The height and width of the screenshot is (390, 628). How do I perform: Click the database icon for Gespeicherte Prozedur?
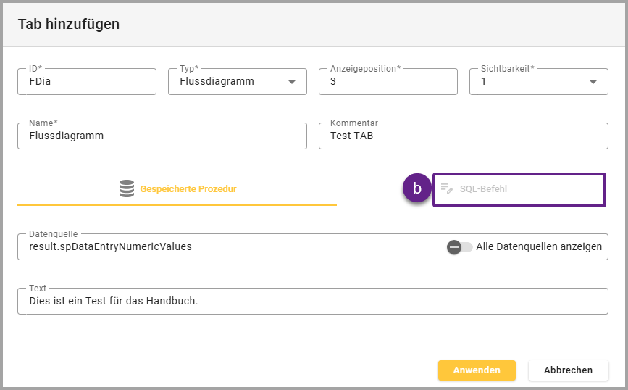(x=127, y=188)
